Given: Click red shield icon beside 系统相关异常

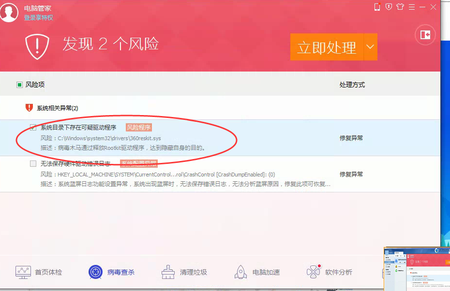Looking at the screenshot, I should (x=29, y=108).
